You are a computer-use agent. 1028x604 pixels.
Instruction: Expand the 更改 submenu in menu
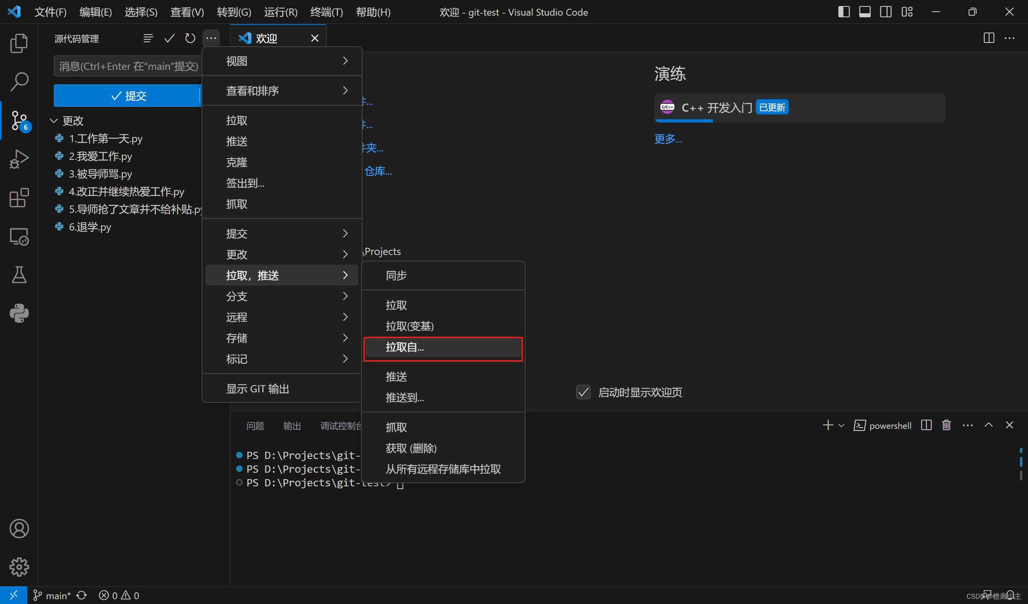click(282, 254)
